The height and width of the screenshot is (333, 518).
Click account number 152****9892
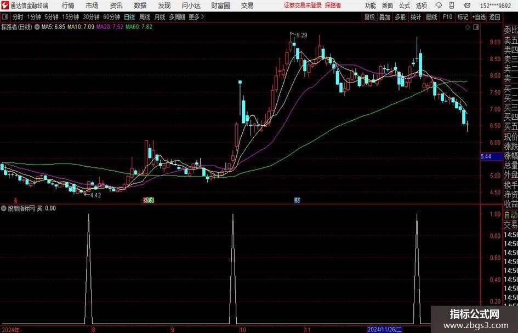(495, 5)
